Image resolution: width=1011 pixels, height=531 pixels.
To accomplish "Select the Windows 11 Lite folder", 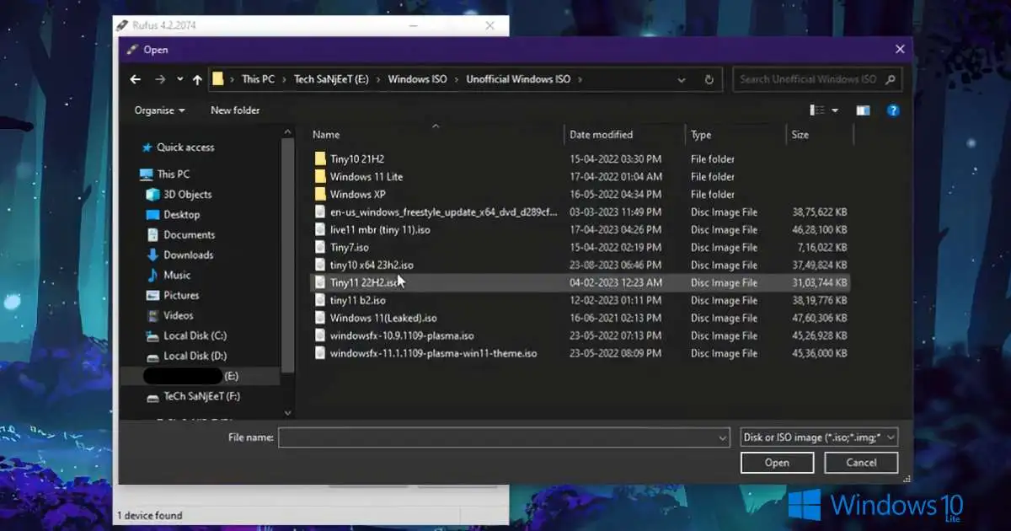I will click(366, 177).
